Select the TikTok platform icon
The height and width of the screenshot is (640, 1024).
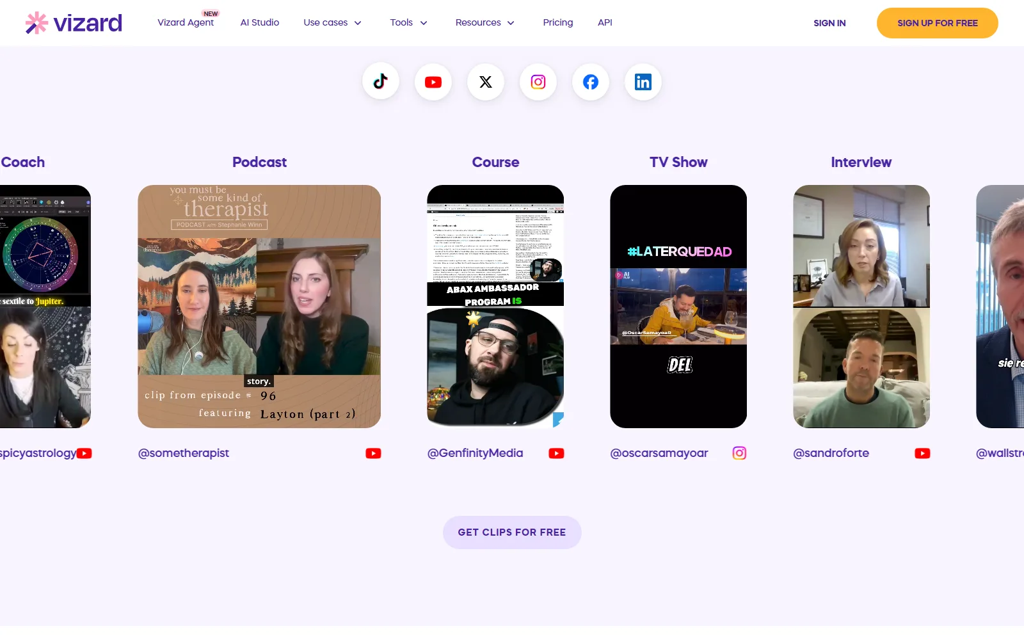(381, 82)
